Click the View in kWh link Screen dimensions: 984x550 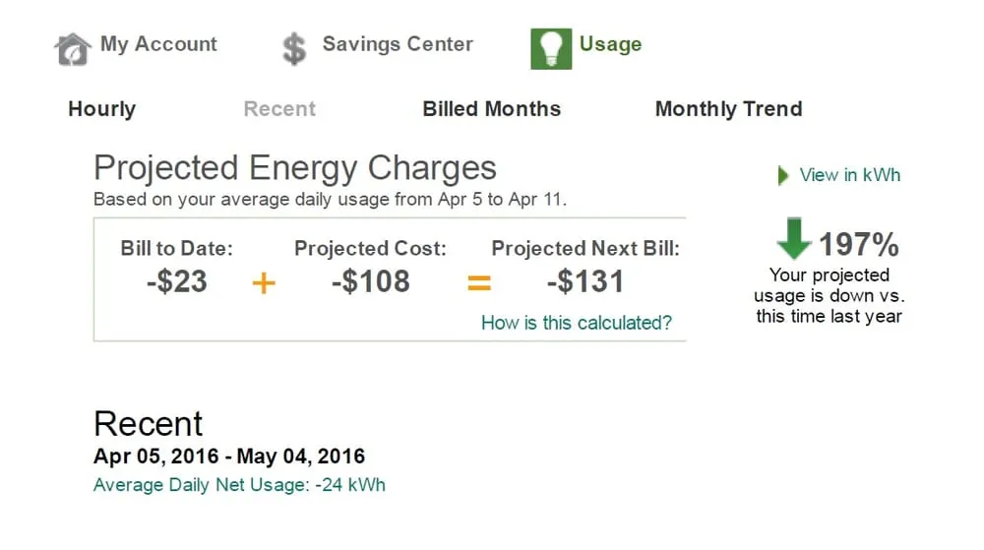coord(849,175)
